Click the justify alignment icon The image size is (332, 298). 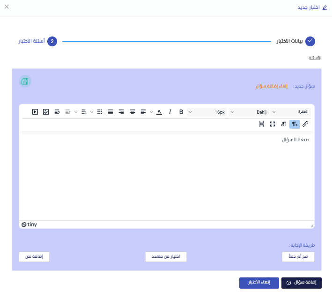click(x=111, y=112)
